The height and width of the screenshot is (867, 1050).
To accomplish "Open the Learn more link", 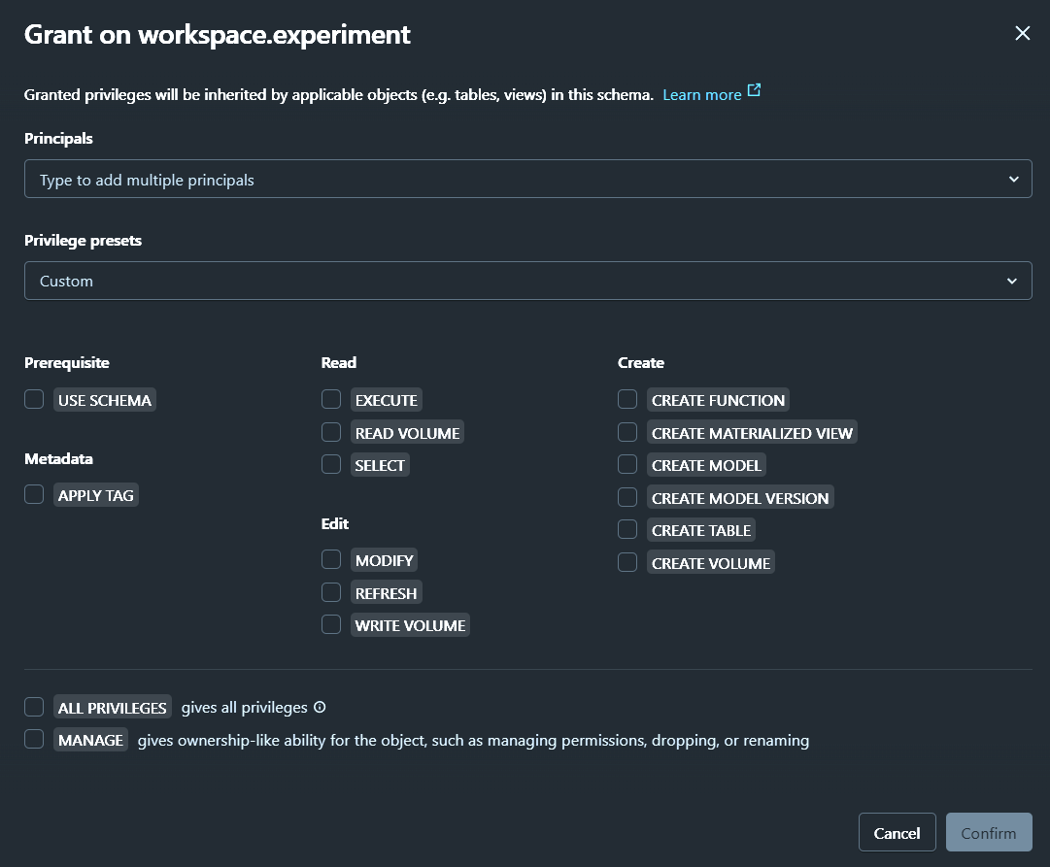I will (701, 95).
